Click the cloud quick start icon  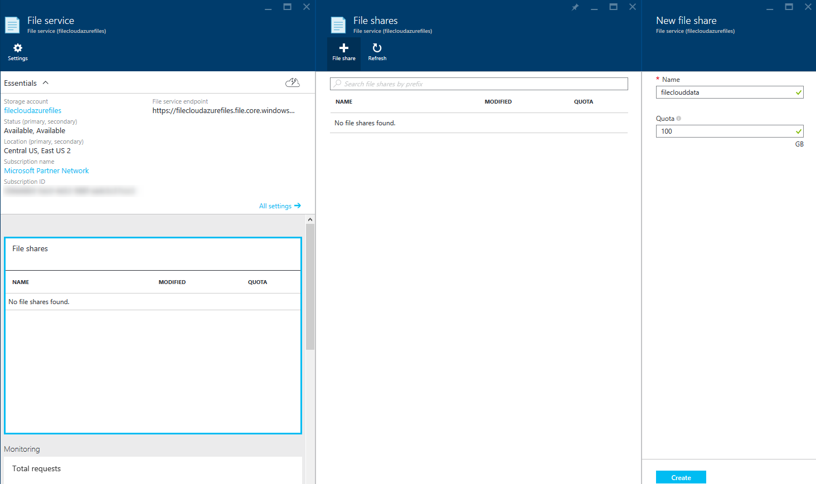(x=293, y=83)
